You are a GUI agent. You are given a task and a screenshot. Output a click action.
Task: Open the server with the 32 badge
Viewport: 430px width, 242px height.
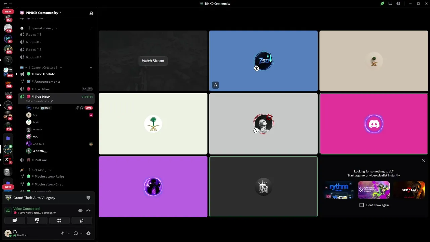[8, 39]
